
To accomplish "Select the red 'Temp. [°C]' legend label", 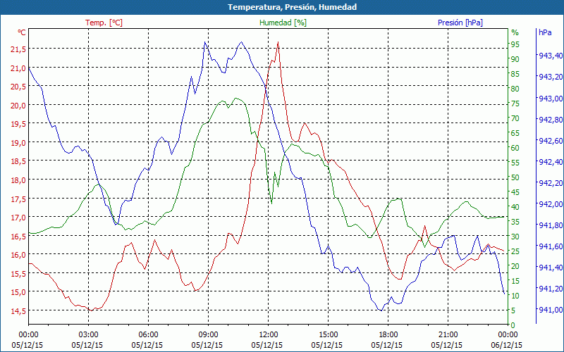I will click(104, 23).
